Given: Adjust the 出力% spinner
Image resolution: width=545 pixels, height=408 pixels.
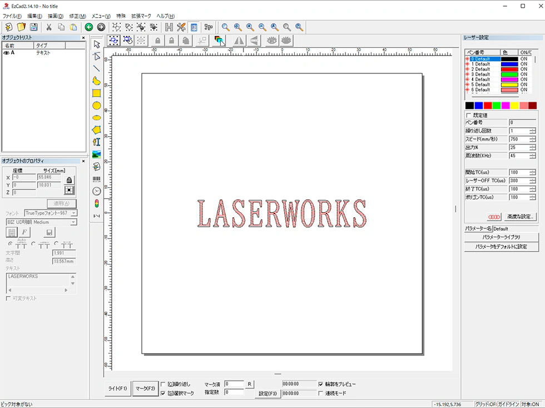Looking at the screenshot, I should (x=533, y=147).
